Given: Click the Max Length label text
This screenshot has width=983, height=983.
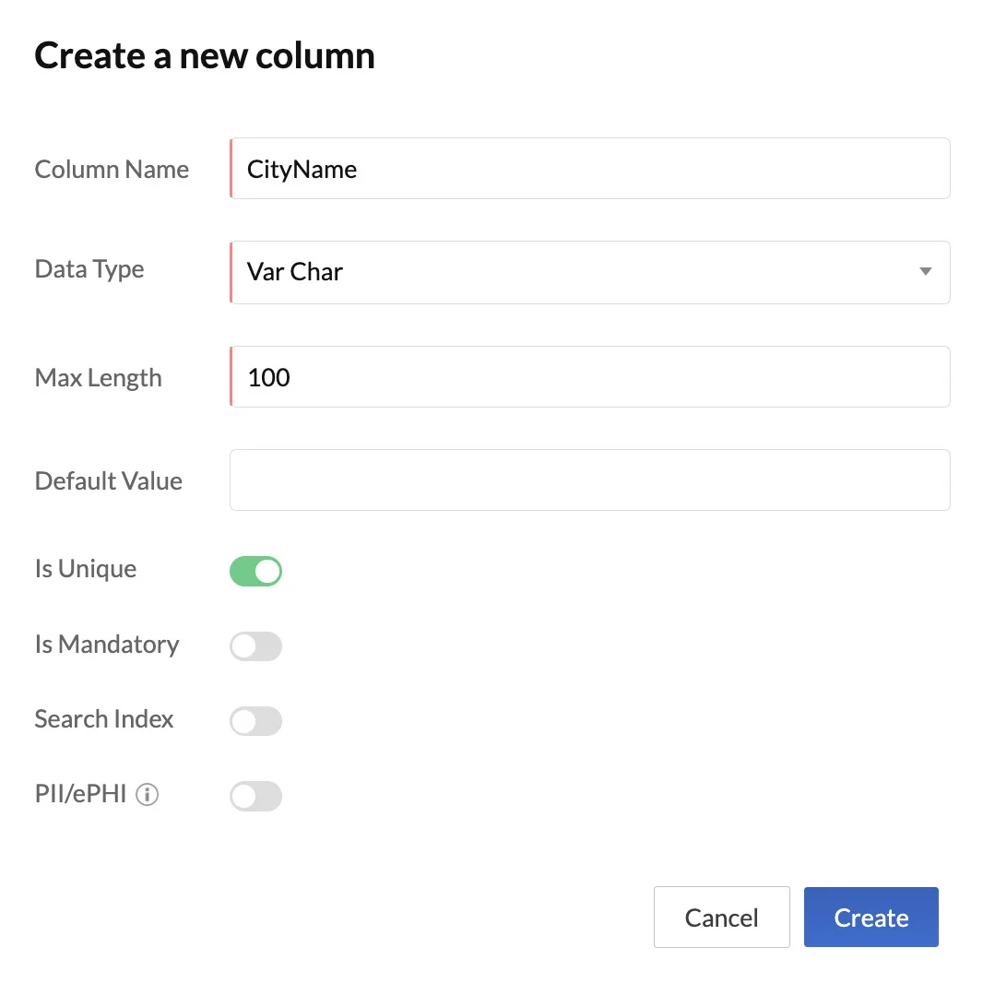Looking at the screenshot, I should click(x=99, y=378).
